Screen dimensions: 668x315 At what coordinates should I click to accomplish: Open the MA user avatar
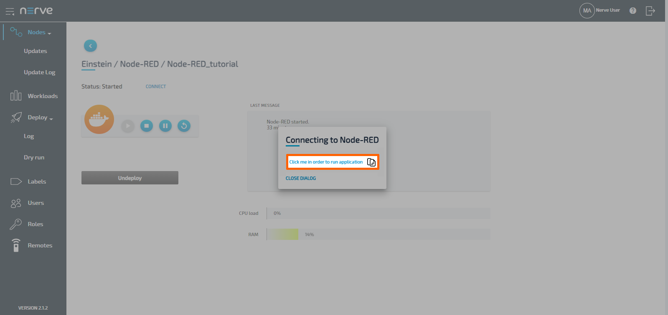pos(587,11)
